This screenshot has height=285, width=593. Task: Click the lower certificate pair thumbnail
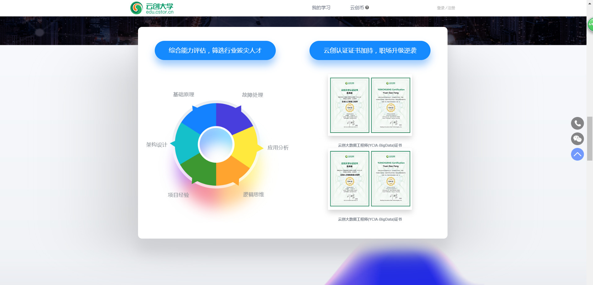(x=370, y=179)
